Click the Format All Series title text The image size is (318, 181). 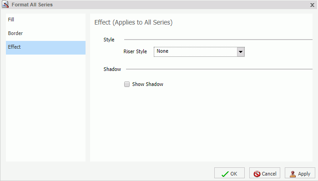point(32,5)
